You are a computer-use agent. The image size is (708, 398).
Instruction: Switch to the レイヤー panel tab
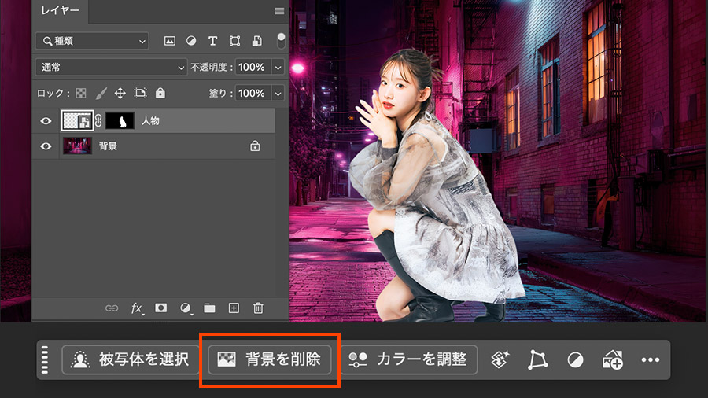click(60, 11)
